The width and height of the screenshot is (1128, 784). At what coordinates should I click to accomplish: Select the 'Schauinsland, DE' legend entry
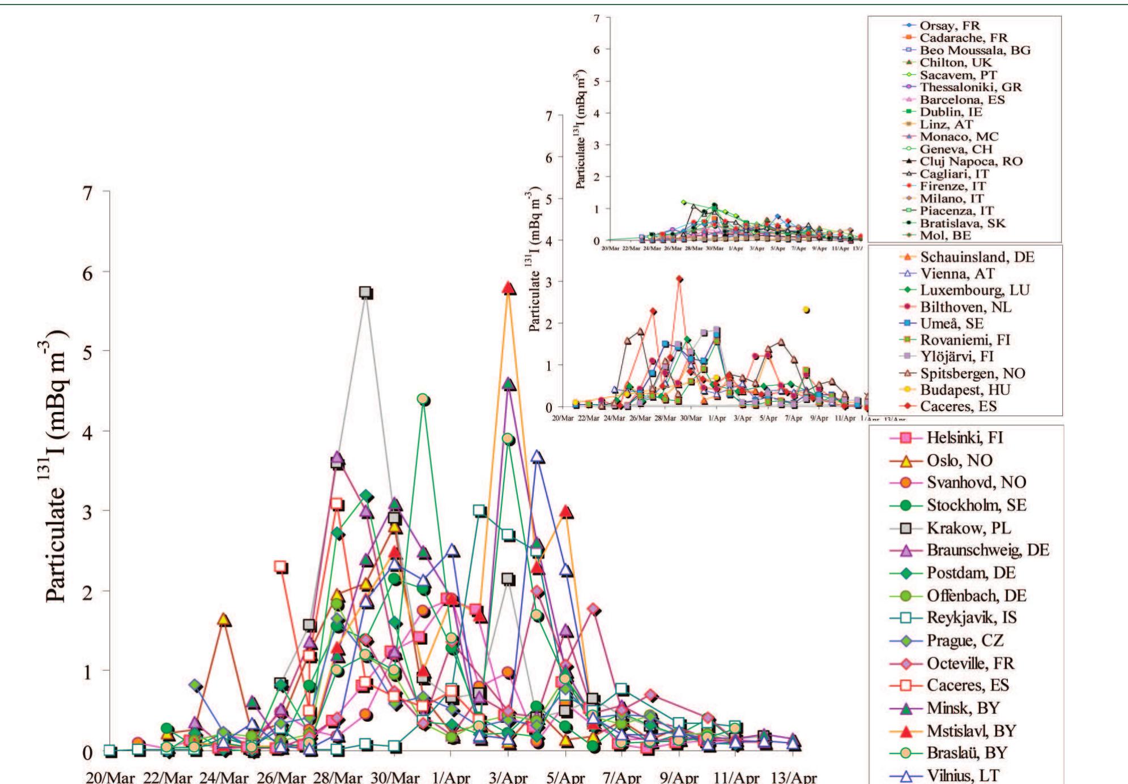click(x=968, y=257)
